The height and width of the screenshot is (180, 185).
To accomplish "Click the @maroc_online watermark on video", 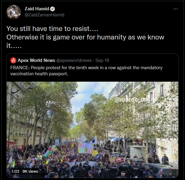I will tap(136, 100).
